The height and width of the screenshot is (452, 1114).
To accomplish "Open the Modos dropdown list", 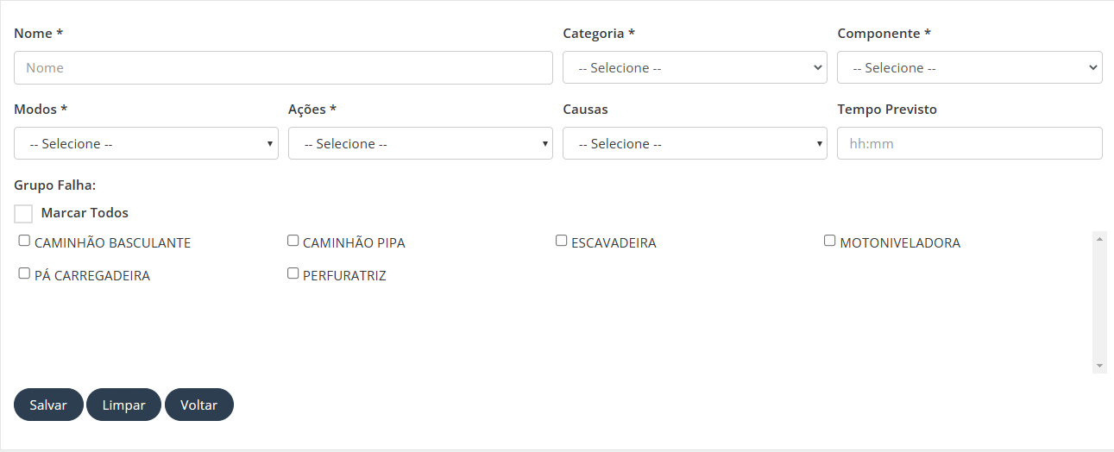I will pyautogui.click(x=146, y=143).
